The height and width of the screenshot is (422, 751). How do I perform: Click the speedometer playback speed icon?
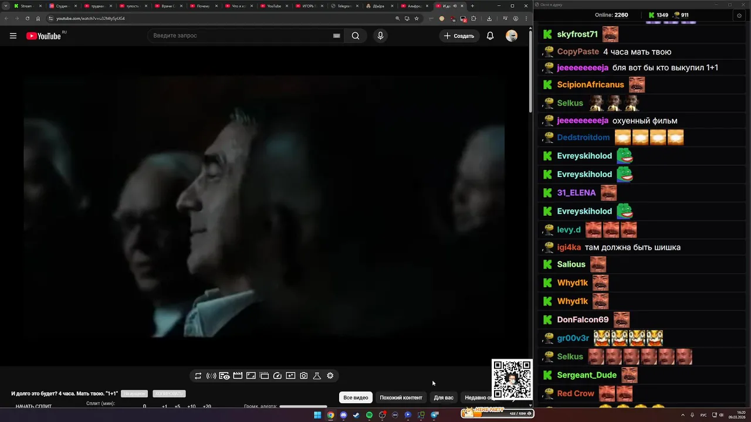(x=278, y=376)
